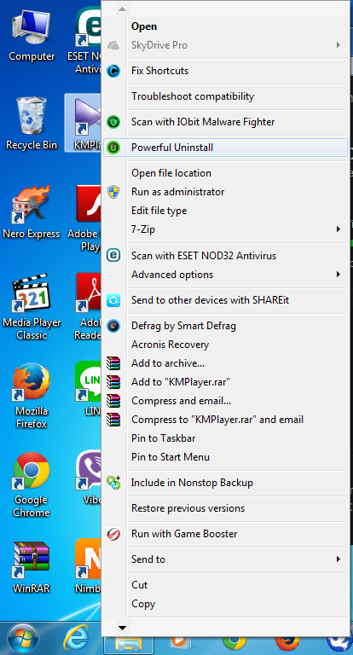Click the SHAREit icon in menu
The image size is (353, 655).
[113, 300]
